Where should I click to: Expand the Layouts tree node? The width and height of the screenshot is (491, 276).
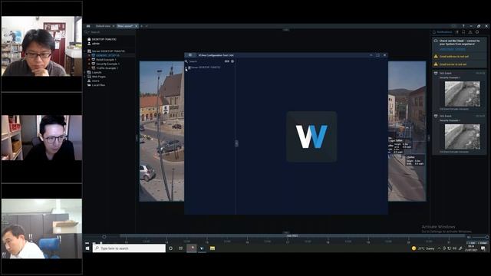pyautogui.click(x=85, y=72)
